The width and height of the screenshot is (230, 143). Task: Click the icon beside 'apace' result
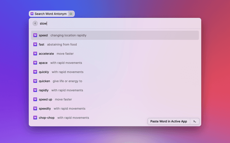point(35,63)
